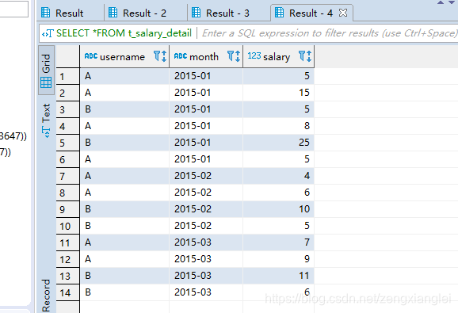The width and height of the screenshot is (458, 313).
Task: Click salary cell 15 in row 2
Action: point(278,93)
